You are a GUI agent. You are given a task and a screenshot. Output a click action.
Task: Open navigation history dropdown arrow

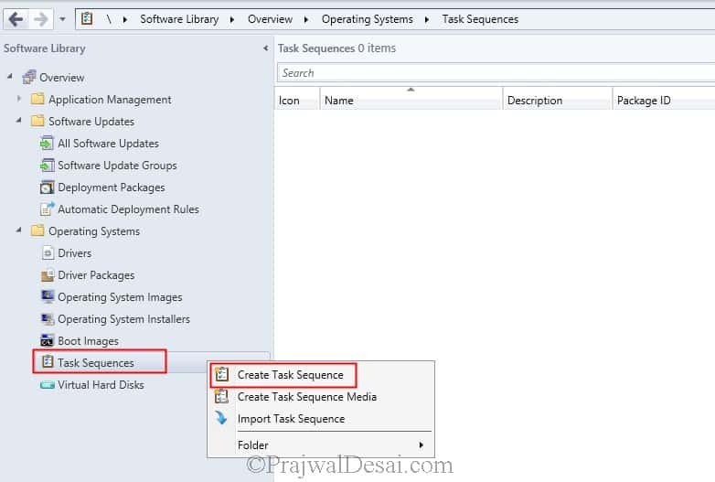[62, 19]
